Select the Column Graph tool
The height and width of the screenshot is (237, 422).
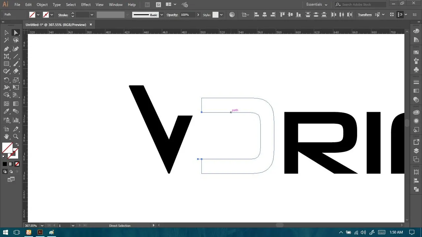(16, 120)
